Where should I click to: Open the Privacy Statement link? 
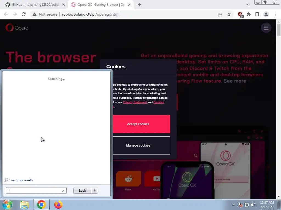pyautogui.click(x=135, y=102)
